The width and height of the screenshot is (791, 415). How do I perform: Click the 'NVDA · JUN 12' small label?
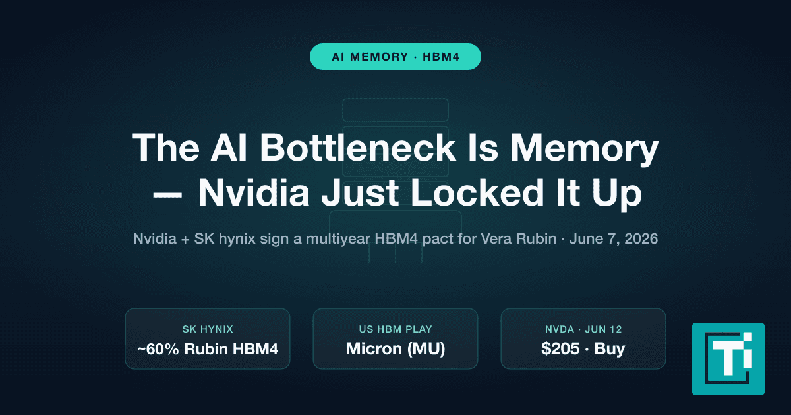coord(583,329)
